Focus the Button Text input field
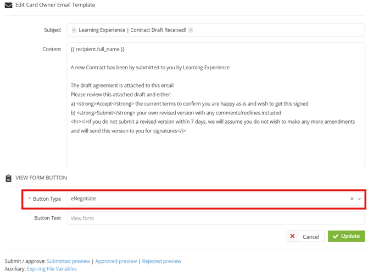 (215, 218)
